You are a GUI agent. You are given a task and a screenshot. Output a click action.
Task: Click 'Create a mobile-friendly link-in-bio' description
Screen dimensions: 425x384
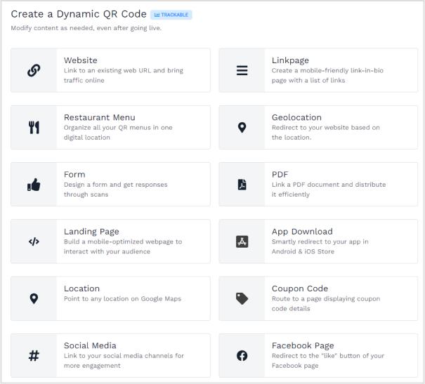[327, 76]
